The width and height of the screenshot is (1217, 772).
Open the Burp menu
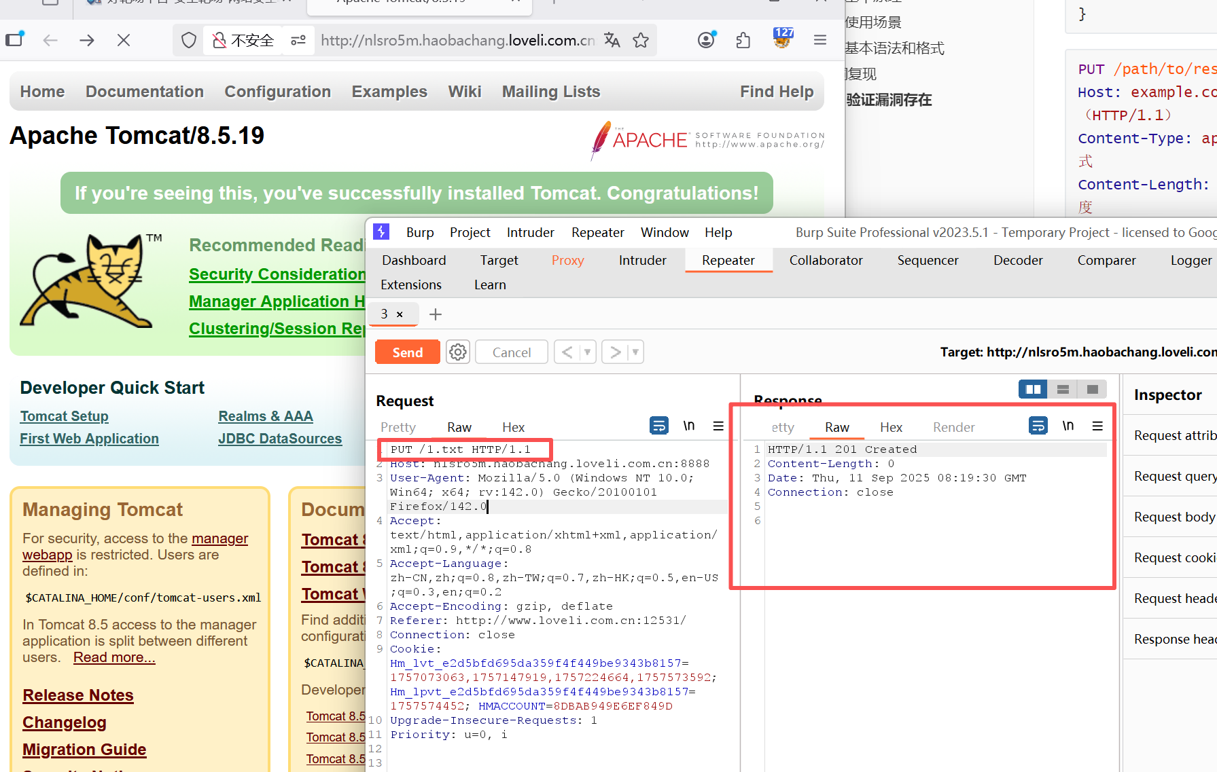(x=420, y=232)
